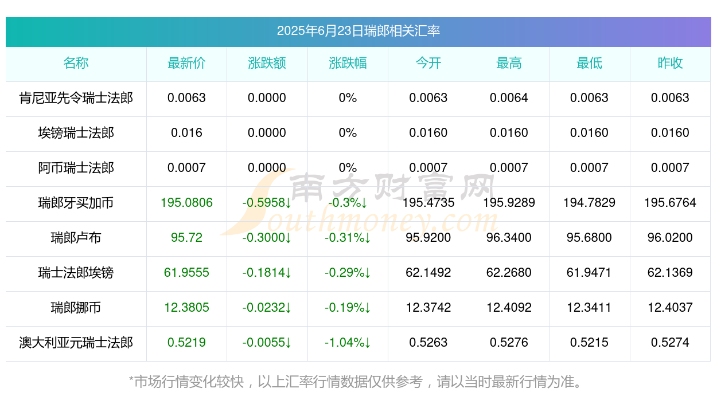
Task: Click the high value 195.9289
Action: click(509, 203)
